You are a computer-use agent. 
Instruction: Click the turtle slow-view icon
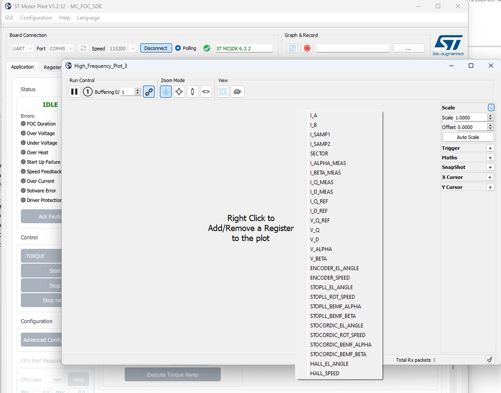tap(237, 92)
